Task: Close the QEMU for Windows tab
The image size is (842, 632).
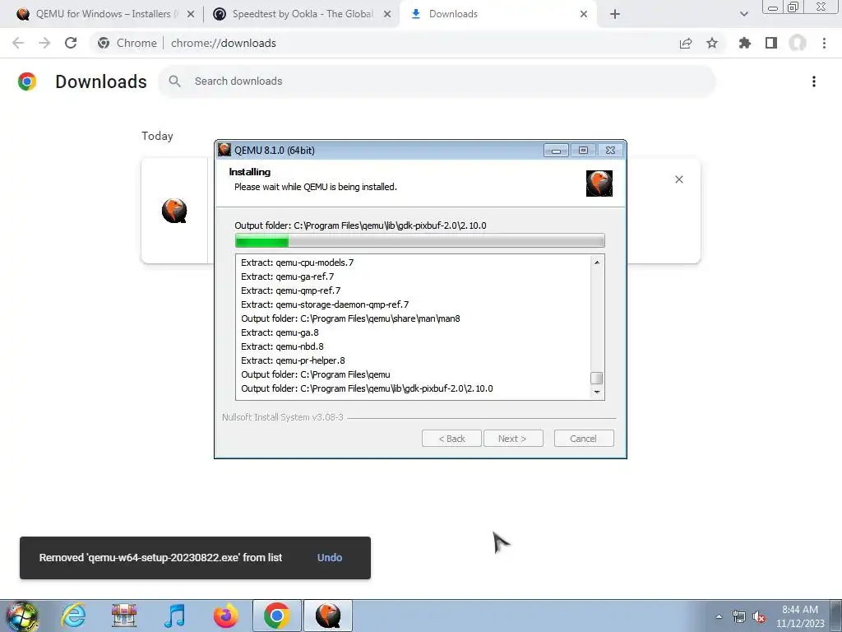Action: (191, 14)
